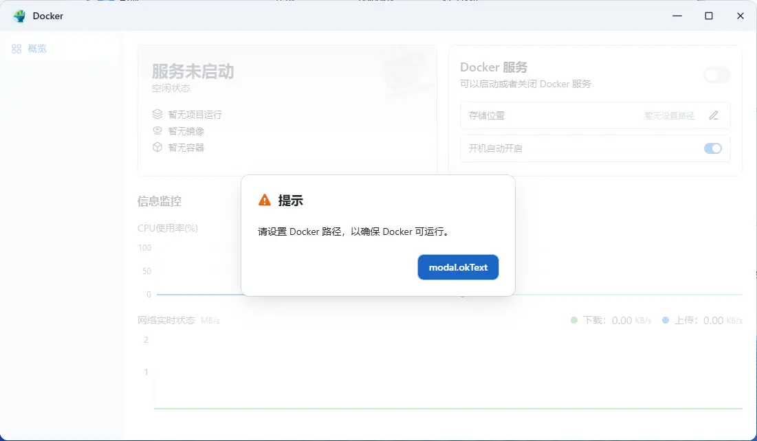Click the cube icon beside 暂无容器

point(157,147)
